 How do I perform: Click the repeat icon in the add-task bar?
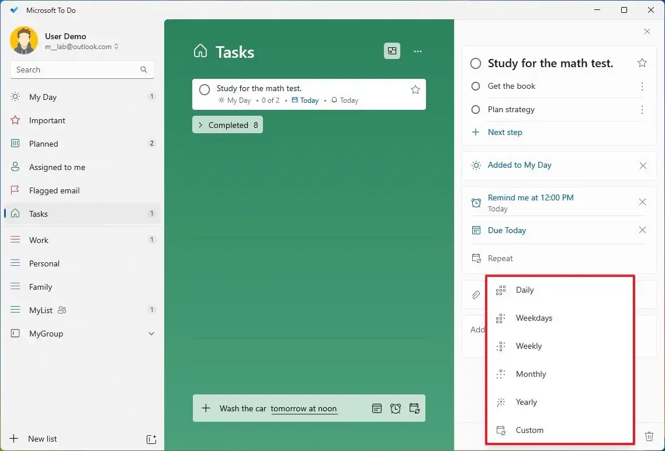pyautogui.click(x=414, y=408)
